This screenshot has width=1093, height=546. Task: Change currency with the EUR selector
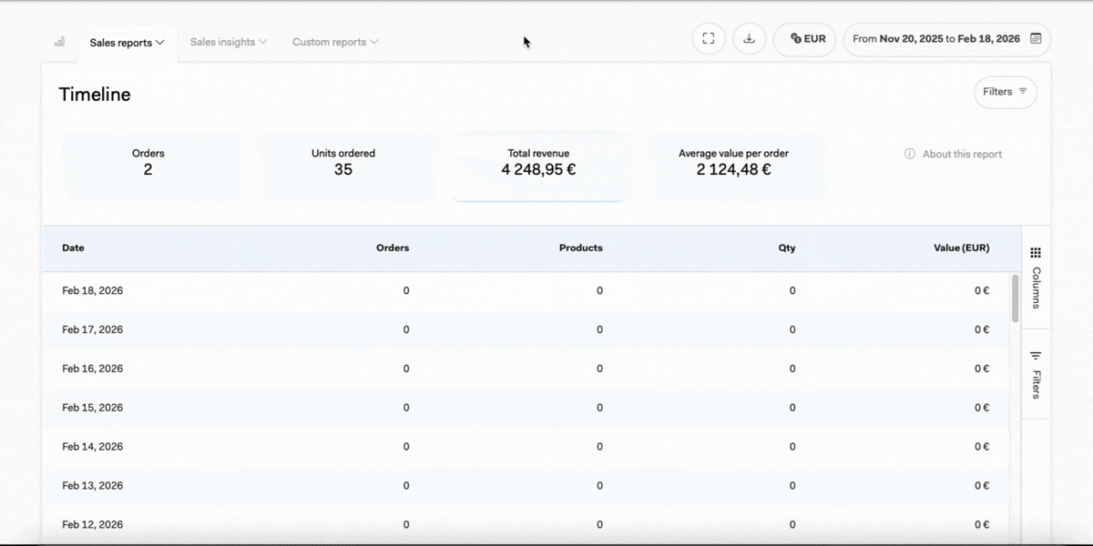[x=805, y=39]
